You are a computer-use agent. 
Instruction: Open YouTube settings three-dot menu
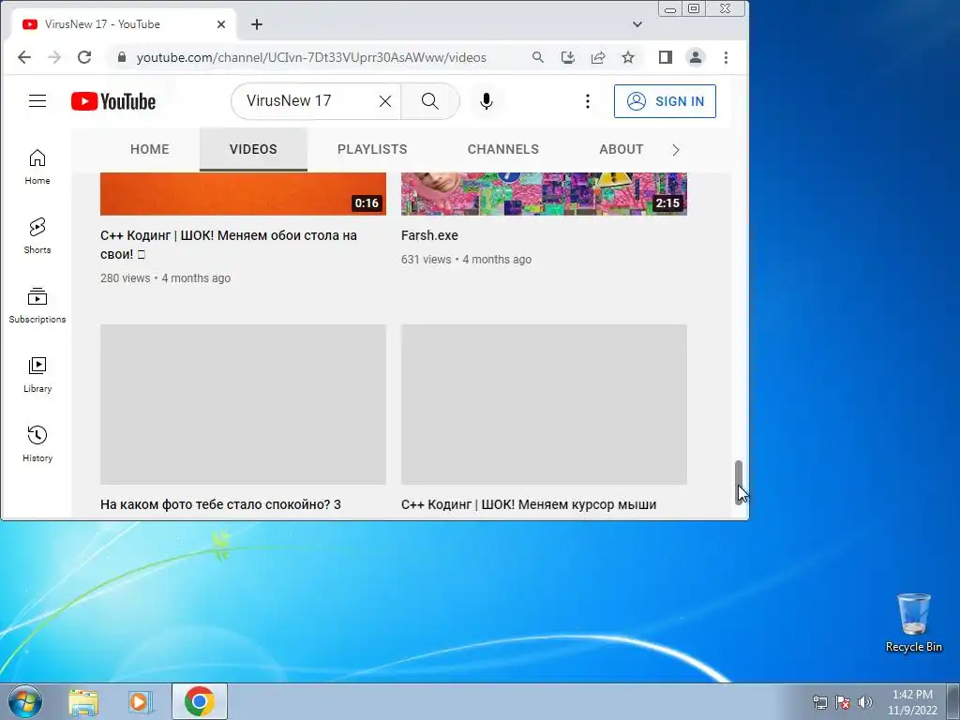[588, 101]
